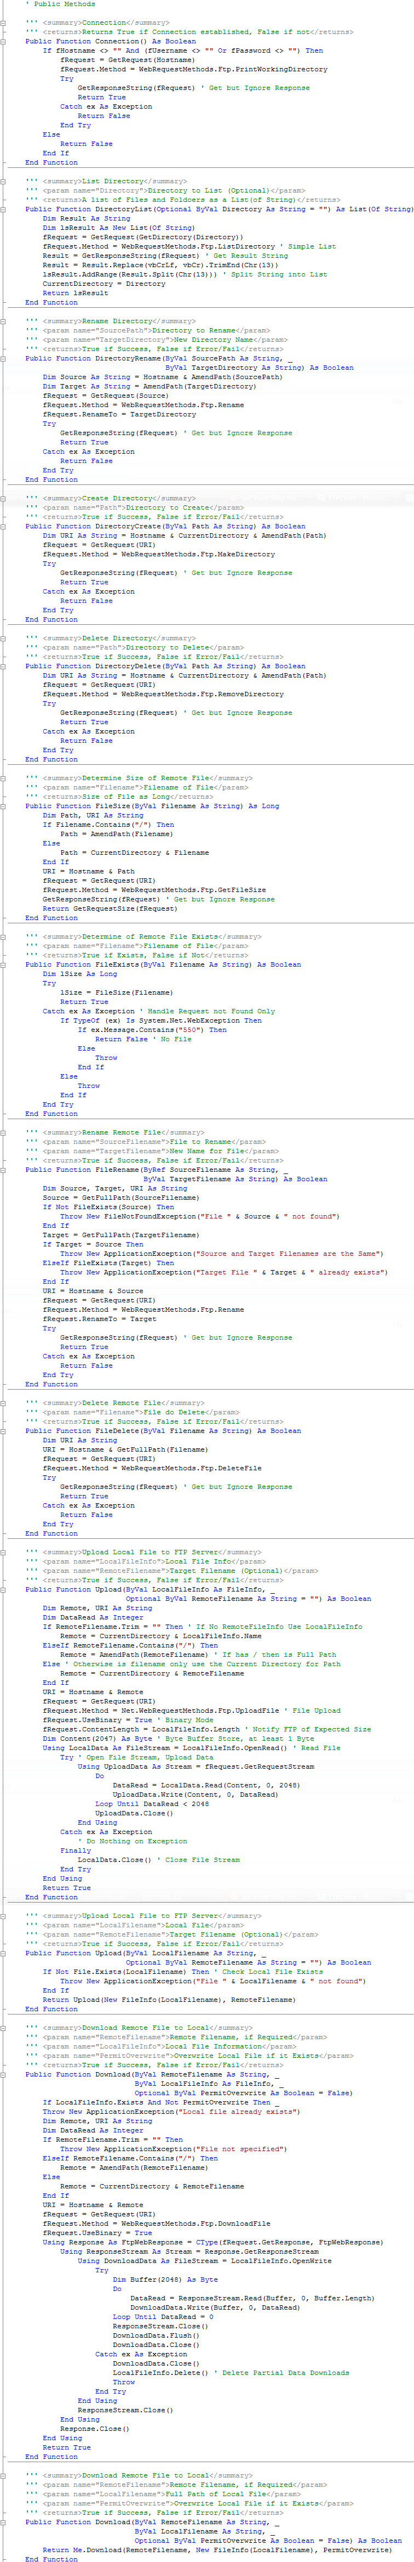Collapse the DirectoryDelete function outline block
414x2562 pixels.
(x=4, y=667)
